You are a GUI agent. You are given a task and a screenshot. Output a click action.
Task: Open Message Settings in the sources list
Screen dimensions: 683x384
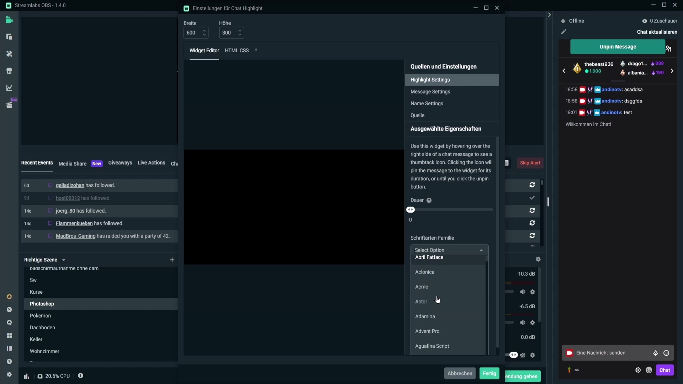(x=430, y=92)
